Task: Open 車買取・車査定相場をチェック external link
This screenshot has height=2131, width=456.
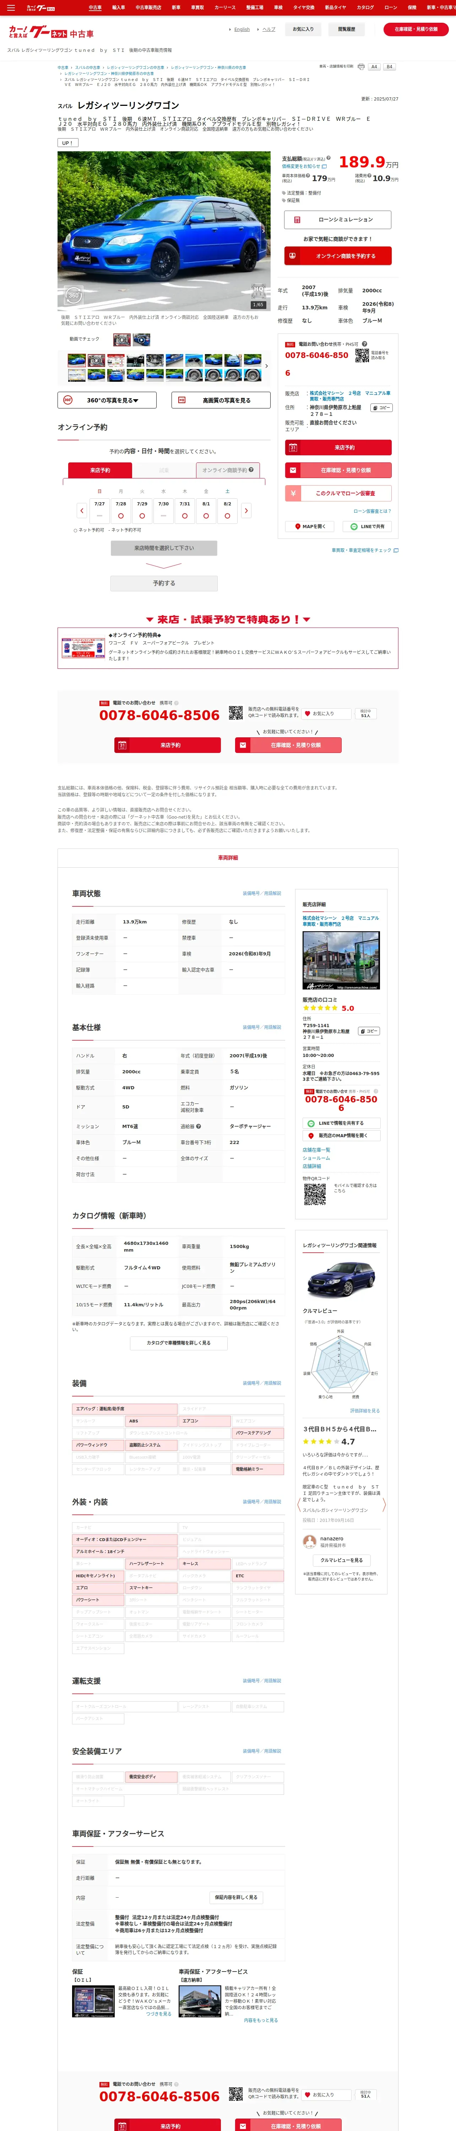Action: coord(365,550)
